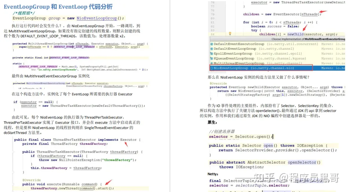Click the class icon beside EpollEventLoopGroup
Screen dimensions: 348x192
(212, 54)
